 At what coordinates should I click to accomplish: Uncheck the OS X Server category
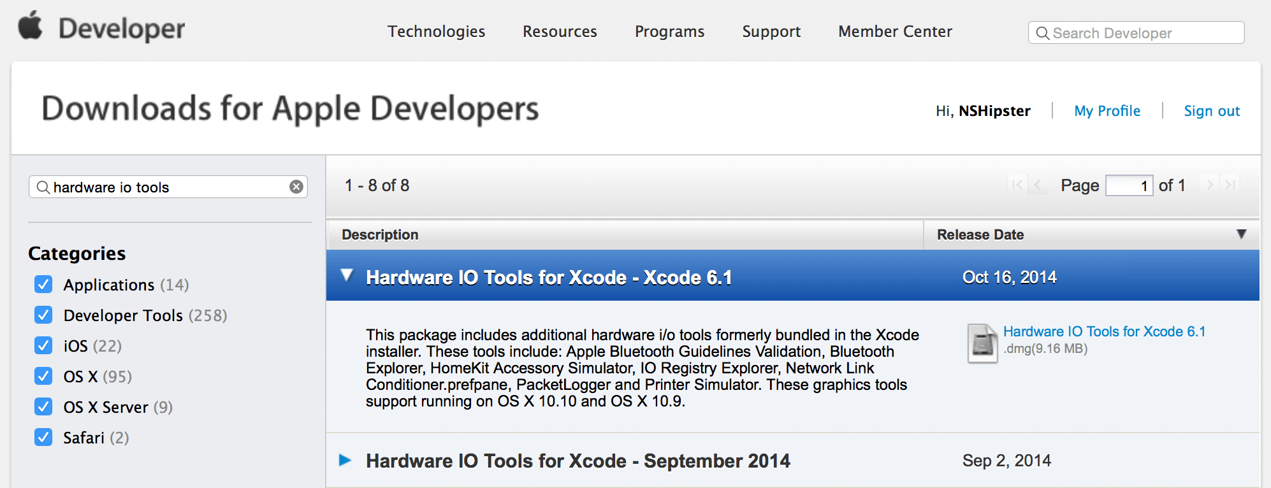point(43,406)
